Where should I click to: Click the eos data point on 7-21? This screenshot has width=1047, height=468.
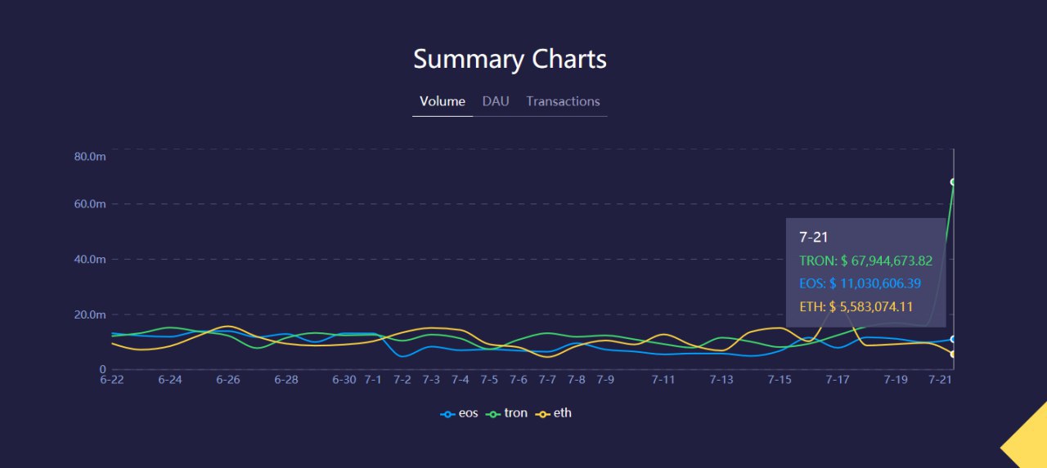coord(954,339)
